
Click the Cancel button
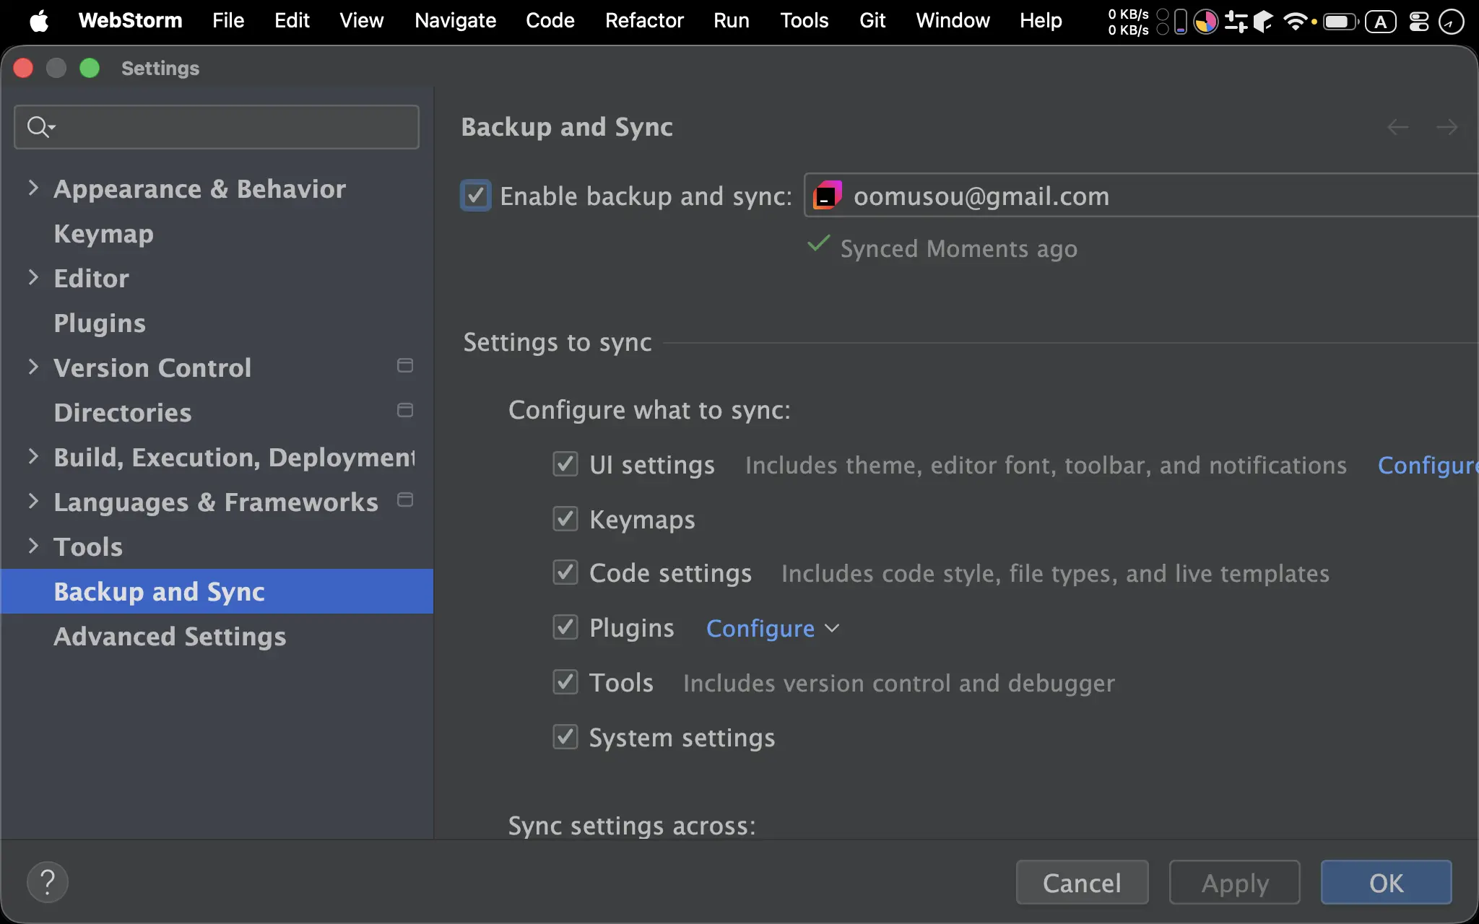coord(1082,882)
